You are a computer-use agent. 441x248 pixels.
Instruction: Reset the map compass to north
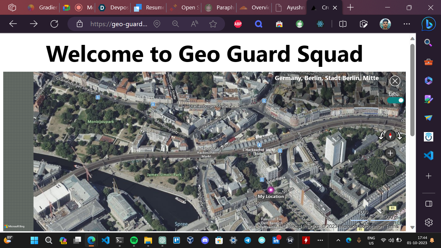(390, 136)
